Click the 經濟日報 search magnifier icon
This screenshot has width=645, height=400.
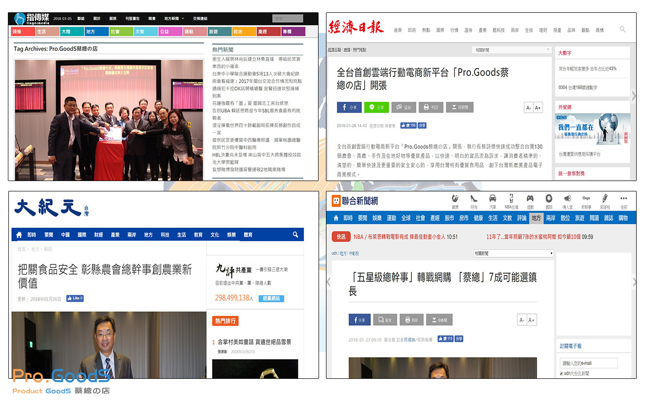tap(622, 30)
